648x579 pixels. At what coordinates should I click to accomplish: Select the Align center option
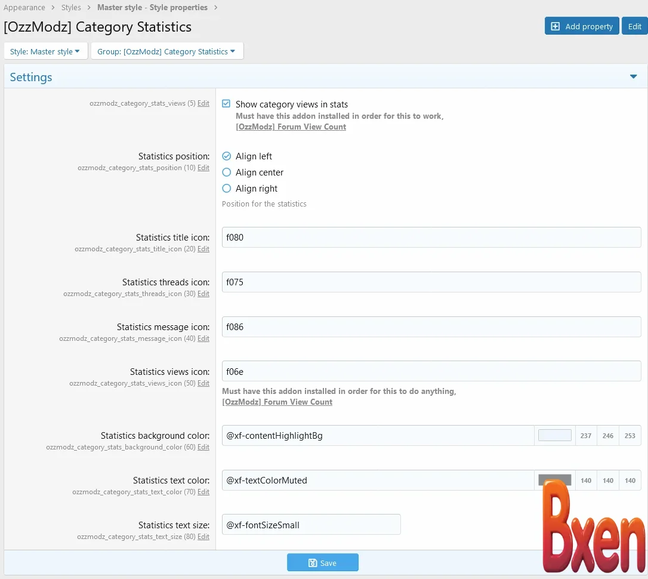point(226,172)
